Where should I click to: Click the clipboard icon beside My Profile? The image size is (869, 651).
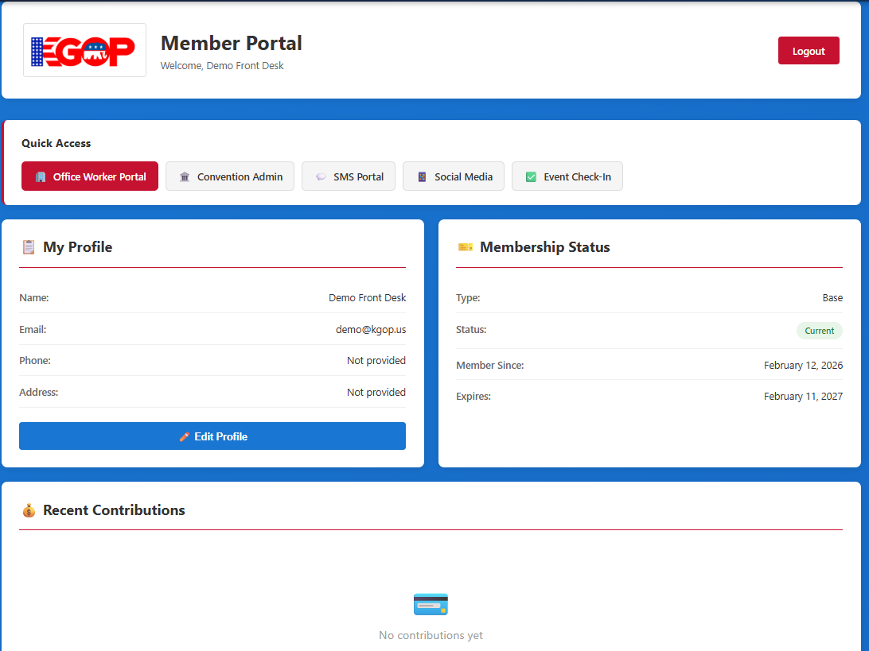pyautogui.click(x=27, y=247)
